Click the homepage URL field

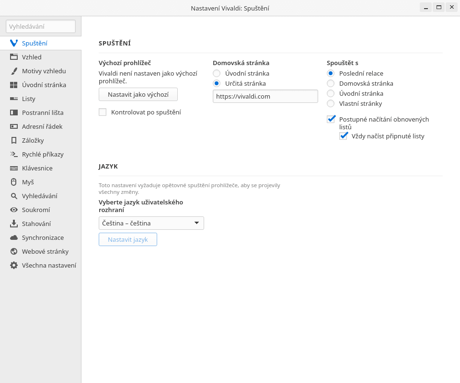[x=265, y=96]
